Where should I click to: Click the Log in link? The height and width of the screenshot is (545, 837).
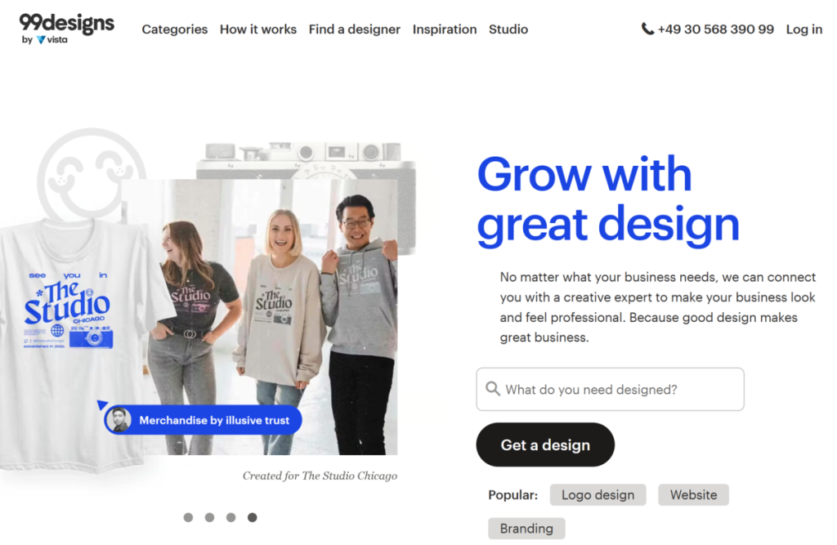coord(803,29)
